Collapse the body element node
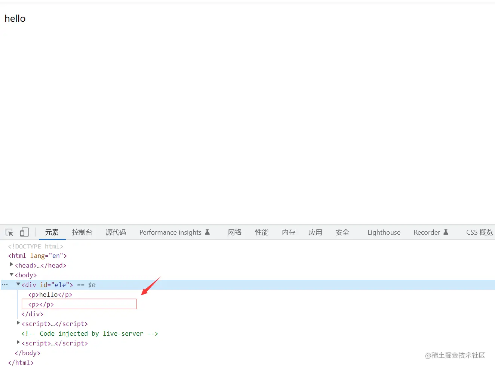The width and height of the screenshot is (495, 369). click(x=12, y=274)
